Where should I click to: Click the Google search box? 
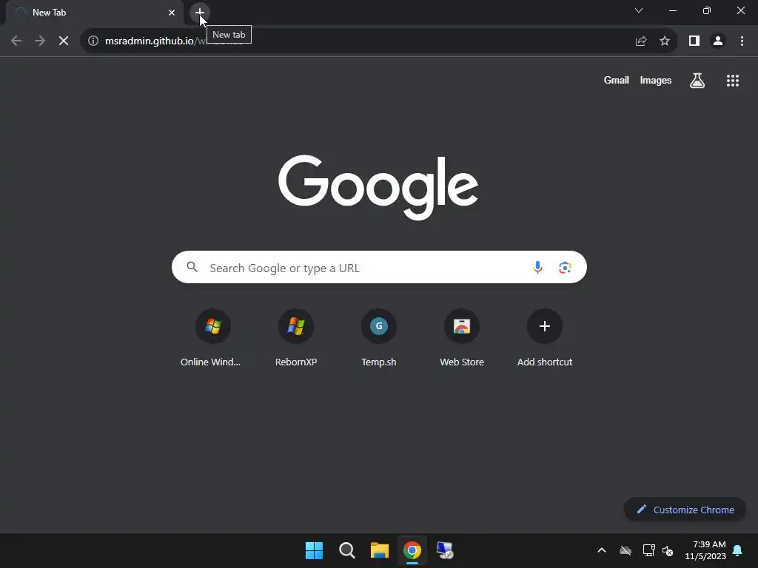coord(379,267)
